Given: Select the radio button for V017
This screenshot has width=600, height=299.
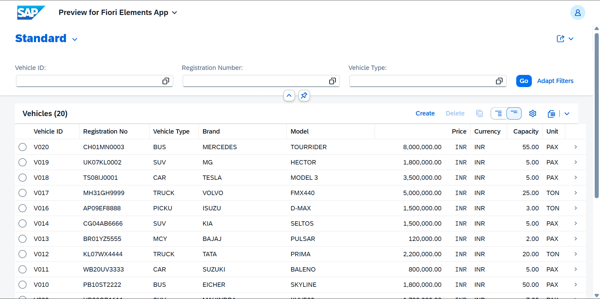Looking at the screenshot, I should tap(23, 193).
